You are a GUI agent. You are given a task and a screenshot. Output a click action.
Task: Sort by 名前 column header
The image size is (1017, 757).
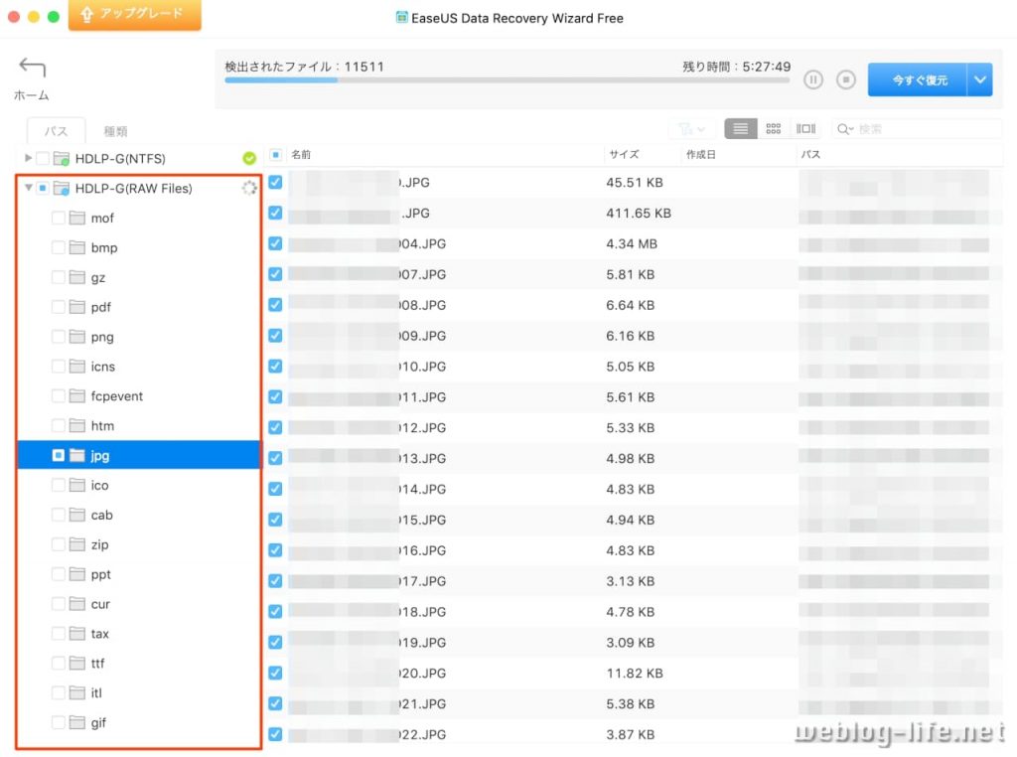click(301, 154)
